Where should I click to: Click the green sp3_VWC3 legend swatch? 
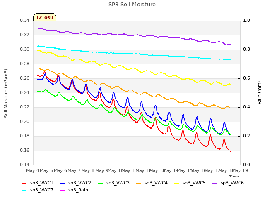100,183
